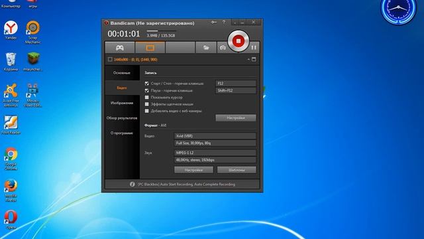Screen dimensions: 424x239
Task: Click the key registration icon in title bar
Action: click(x=213, y=23)
